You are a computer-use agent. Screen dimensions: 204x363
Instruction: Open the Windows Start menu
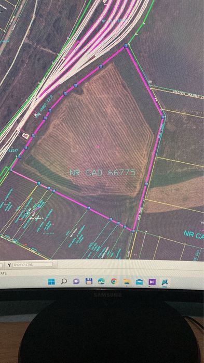coord(51,281)
